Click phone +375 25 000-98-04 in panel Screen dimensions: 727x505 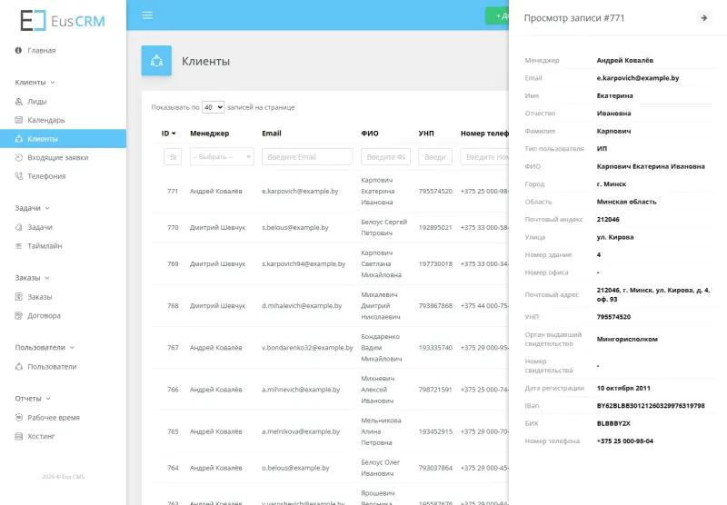point(624,441)
